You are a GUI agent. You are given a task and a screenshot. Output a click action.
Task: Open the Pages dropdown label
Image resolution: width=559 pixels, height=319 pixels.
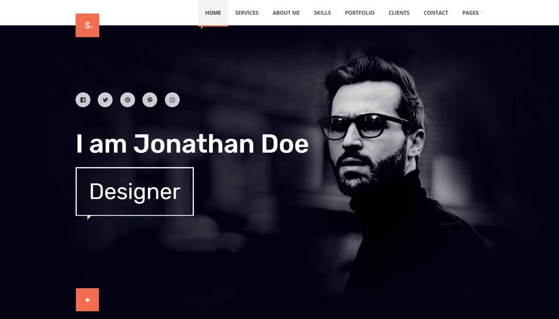(470, 13)
